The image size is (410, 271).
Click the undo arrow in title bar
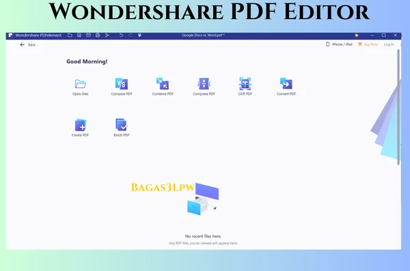(121, 35)
